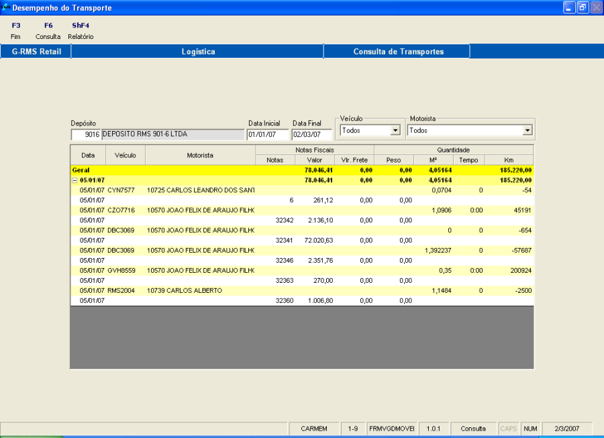Select the Logística header tab

click(198, 52)
